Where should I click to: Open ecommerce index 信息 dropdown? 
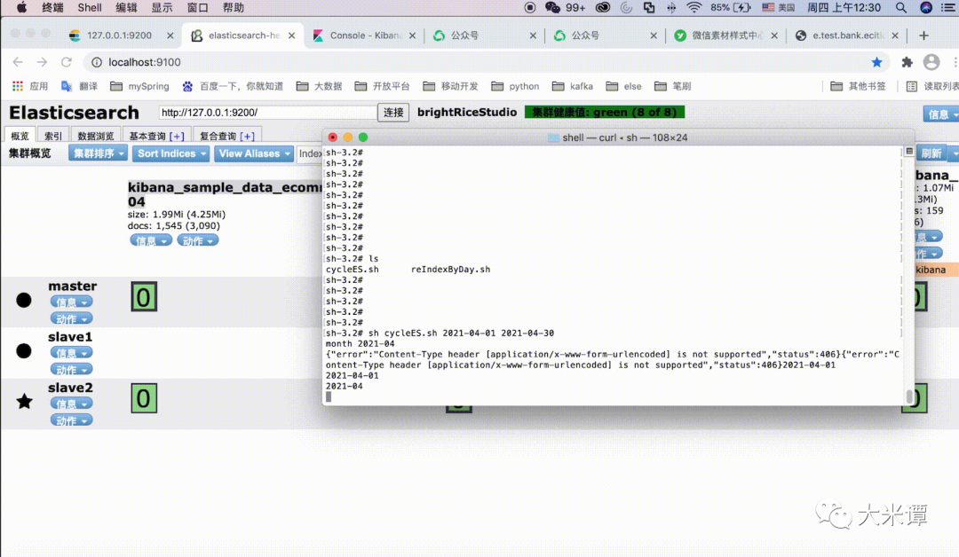(x=151, y=240)
